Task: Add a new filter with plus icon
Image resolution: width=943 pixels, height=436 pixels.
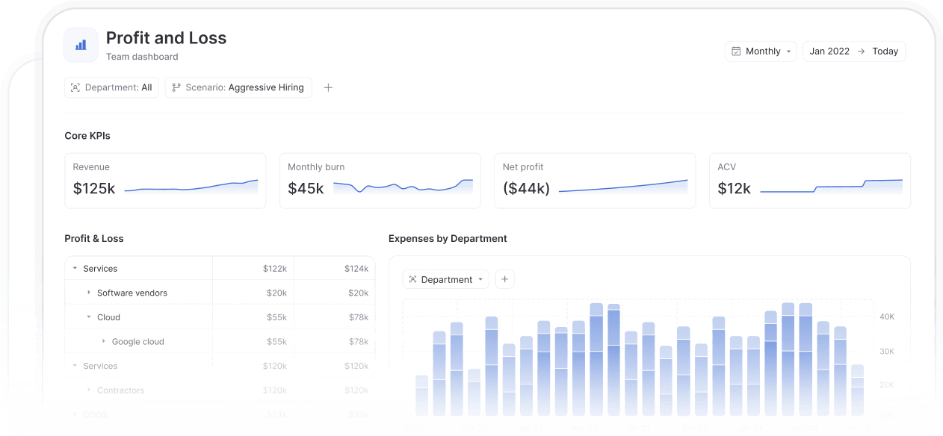Action: pyautogui.click(x=328, y=87)
